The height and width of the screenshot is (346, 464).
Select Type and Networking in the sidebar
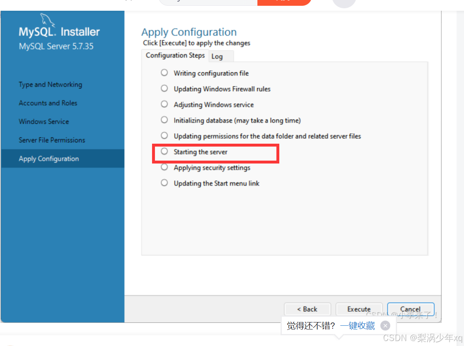(50, 84)
